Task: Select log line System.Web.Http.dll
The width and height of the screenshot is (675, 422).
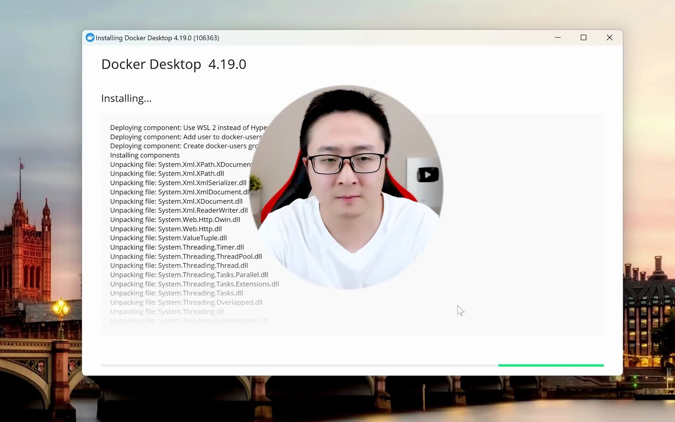Action: 166,229
